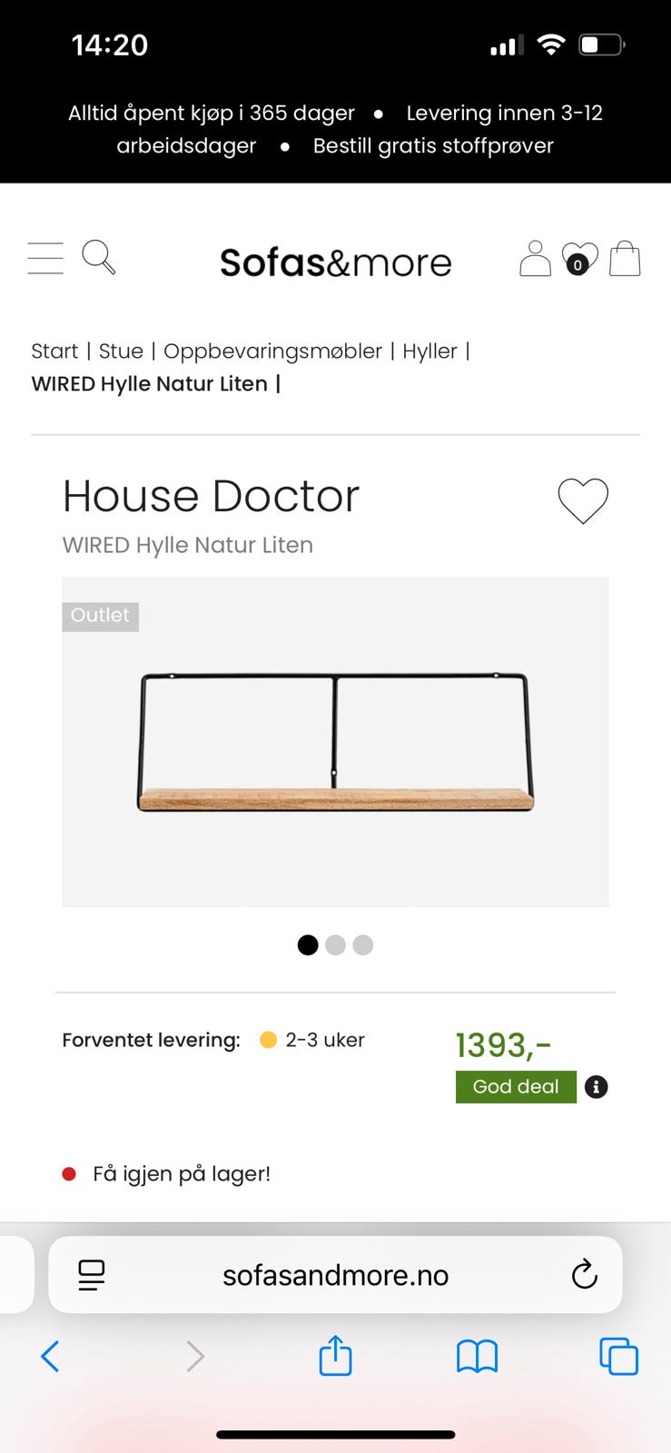Tap the search magnifier icon
671x1453 pixels.
click(x=98, y=258)
